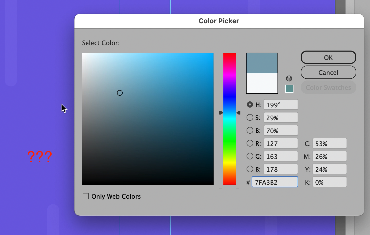Switch to Blue component mode

[250, 169]
